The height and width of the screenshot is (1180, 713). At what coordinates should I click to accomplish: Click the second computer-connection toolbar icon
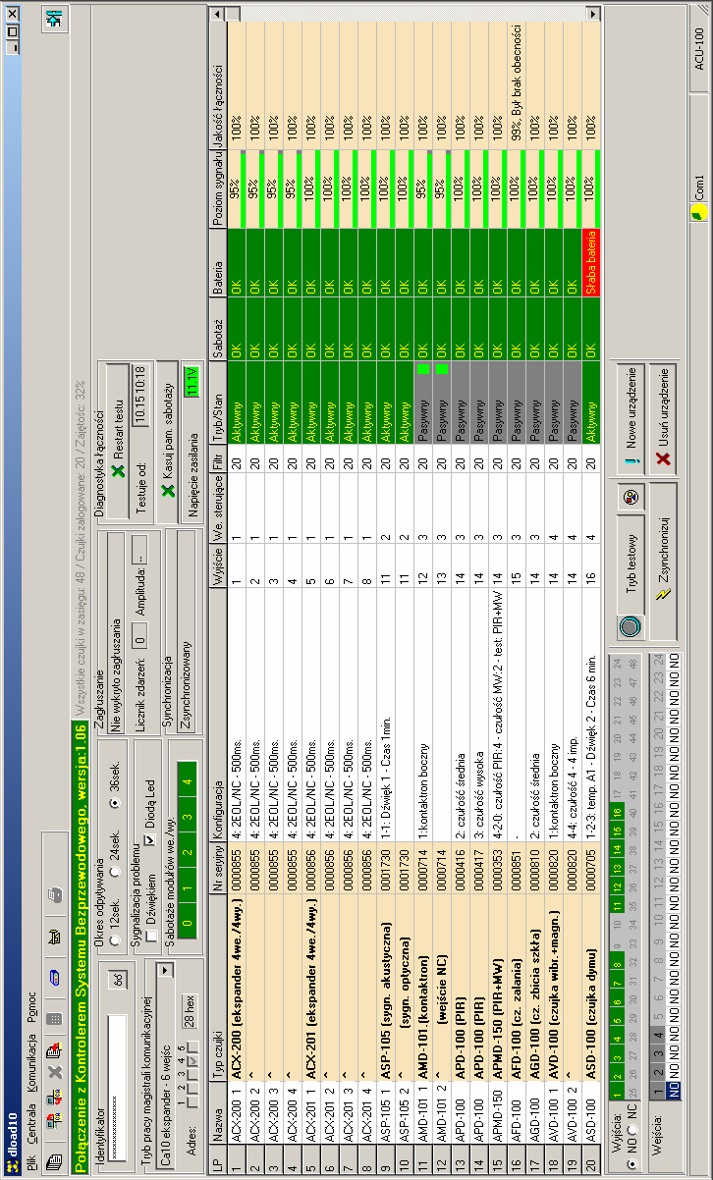(54, 1097)
